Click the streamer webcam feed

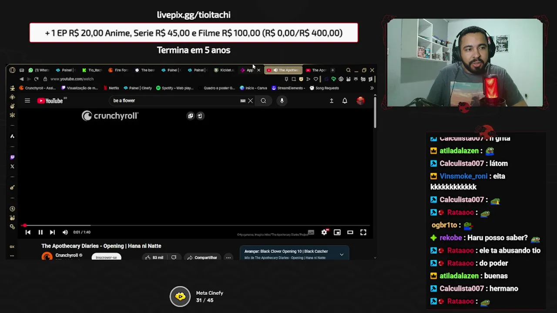[x=465, y=63]
